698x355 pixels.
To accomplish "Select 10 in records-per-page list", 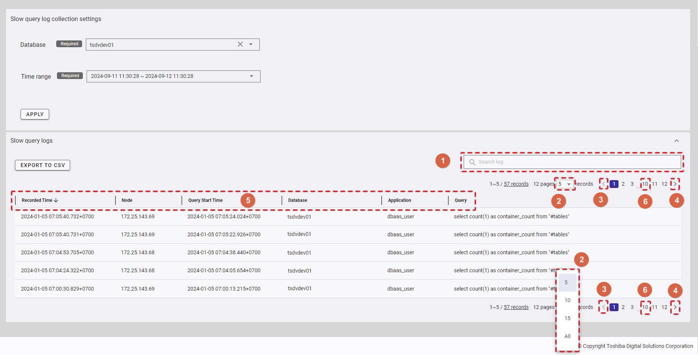I will 567,300.
